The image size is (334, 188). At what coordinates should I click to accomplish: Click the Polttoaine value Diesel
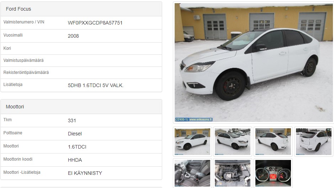(x=75, y=134)
